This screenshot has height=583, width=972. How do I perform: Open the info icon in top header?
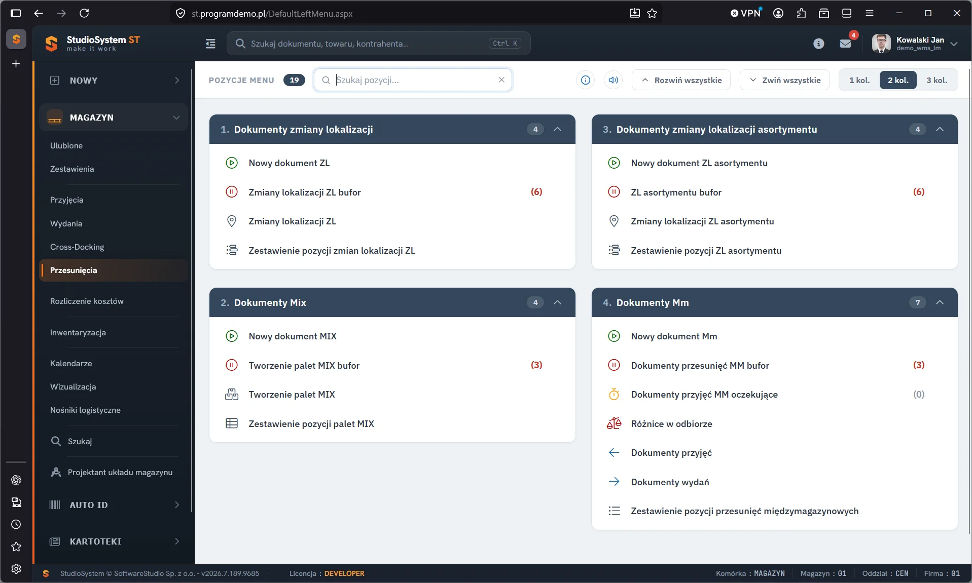pos(818,44)
